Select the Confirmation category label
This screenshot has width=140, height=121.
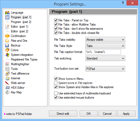tap(18, 36)
